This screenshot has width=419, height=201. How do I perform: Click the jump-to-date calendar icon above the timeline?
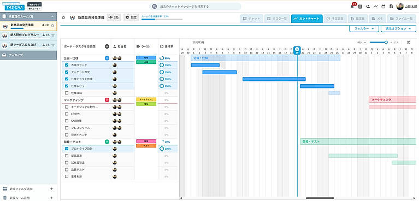(x=409, y=42)
